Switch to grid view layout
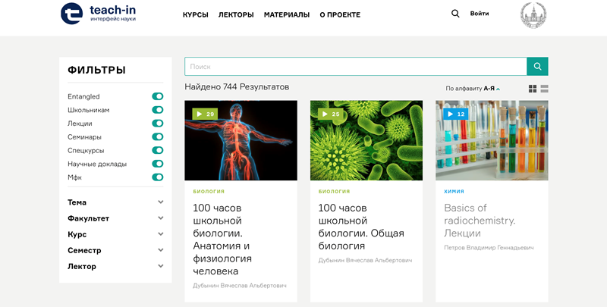Image resolution: width=607 pixels, height=307 pixels. pos(533,89)
